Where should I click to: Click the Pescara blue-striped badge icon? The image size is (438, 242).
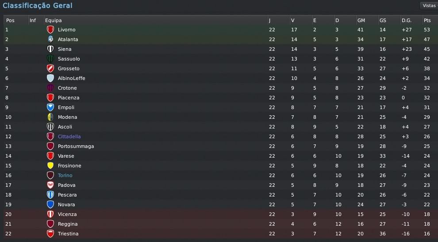[50, 195]
